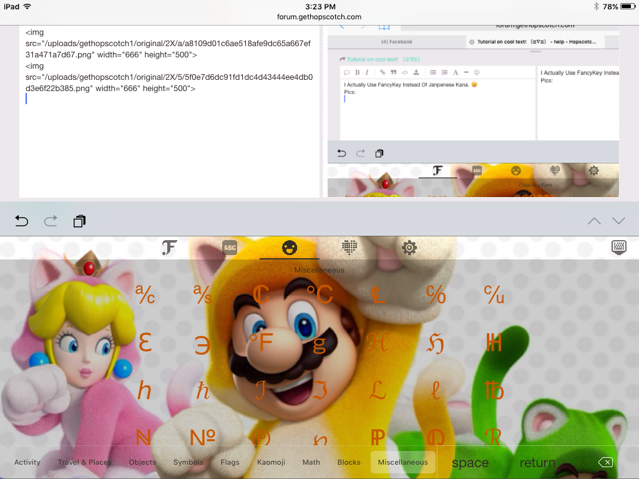Insert the °F degree Fahrenheit symbol
This screenshot has height=479, width=639.
[x=261, y=342]
